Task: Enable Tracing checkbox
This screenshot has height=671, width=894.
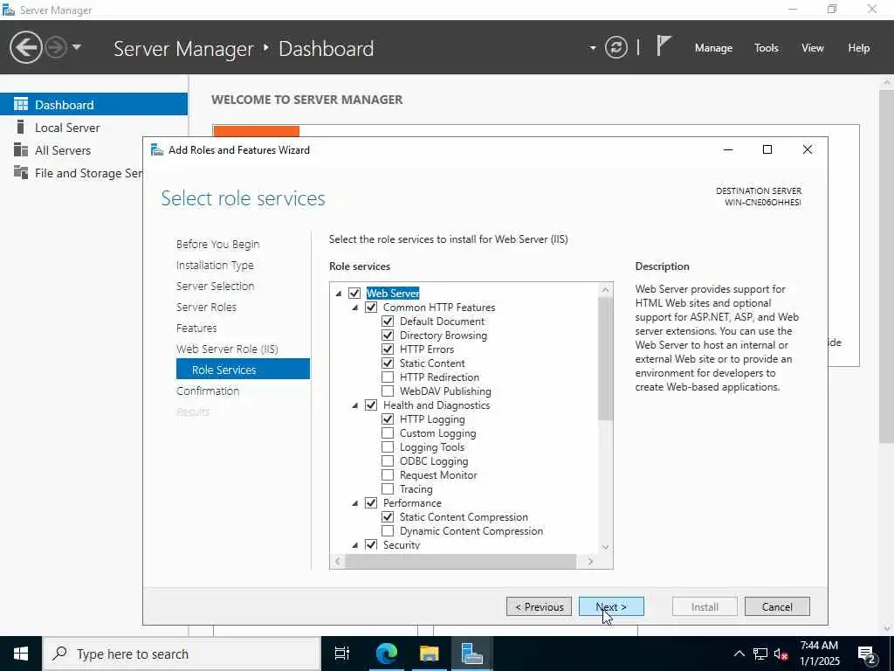Action: [388, 489]
